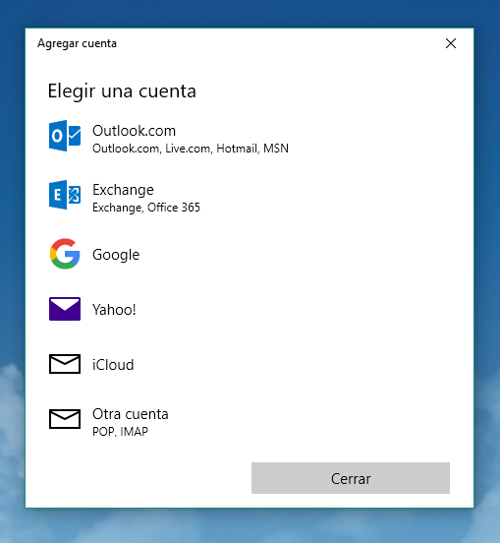Screen dimensions: 500x543
Task: Close the Agregar cuenta dialog with X
Action: pyautogui.click(x=451, y=43)
